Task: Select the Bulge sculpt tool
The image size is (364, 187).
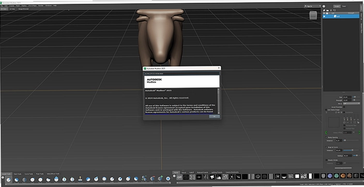Action: [x=128, y=179]
